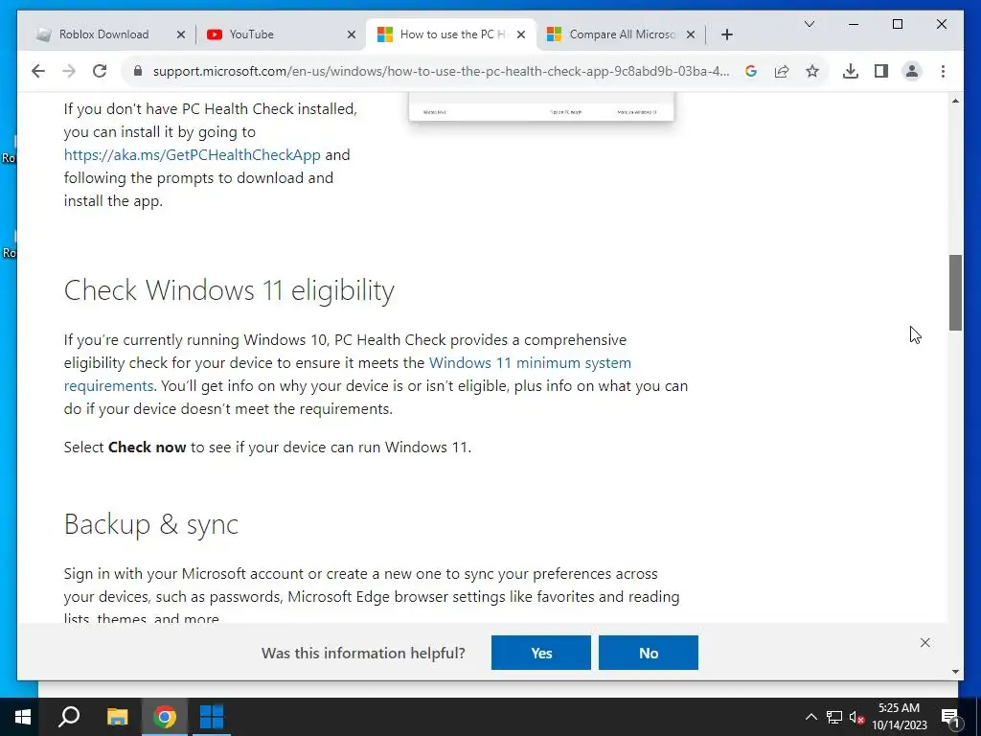981x736 pixels.
Task: Bookmark this tab with star icon
Action: [812, 71]
